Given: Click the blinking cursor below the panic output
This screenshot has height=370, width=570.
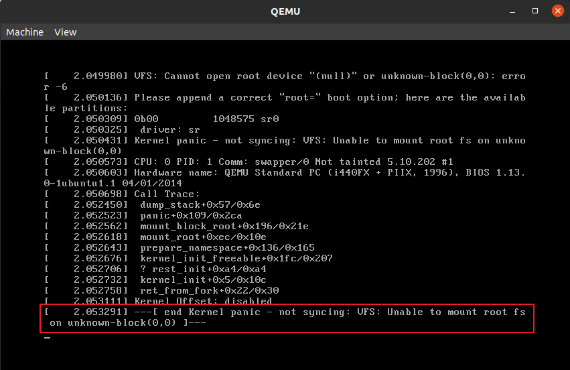Looking at the screenshot, I should 48,338.
